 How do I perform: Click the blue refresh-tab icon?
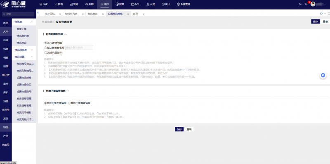pos(321,14)
